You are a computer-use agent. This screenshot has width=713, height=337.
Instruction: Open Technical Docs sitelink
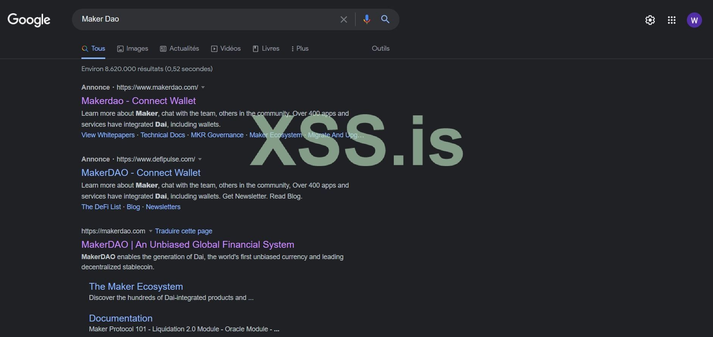click(x=163, y=135)
